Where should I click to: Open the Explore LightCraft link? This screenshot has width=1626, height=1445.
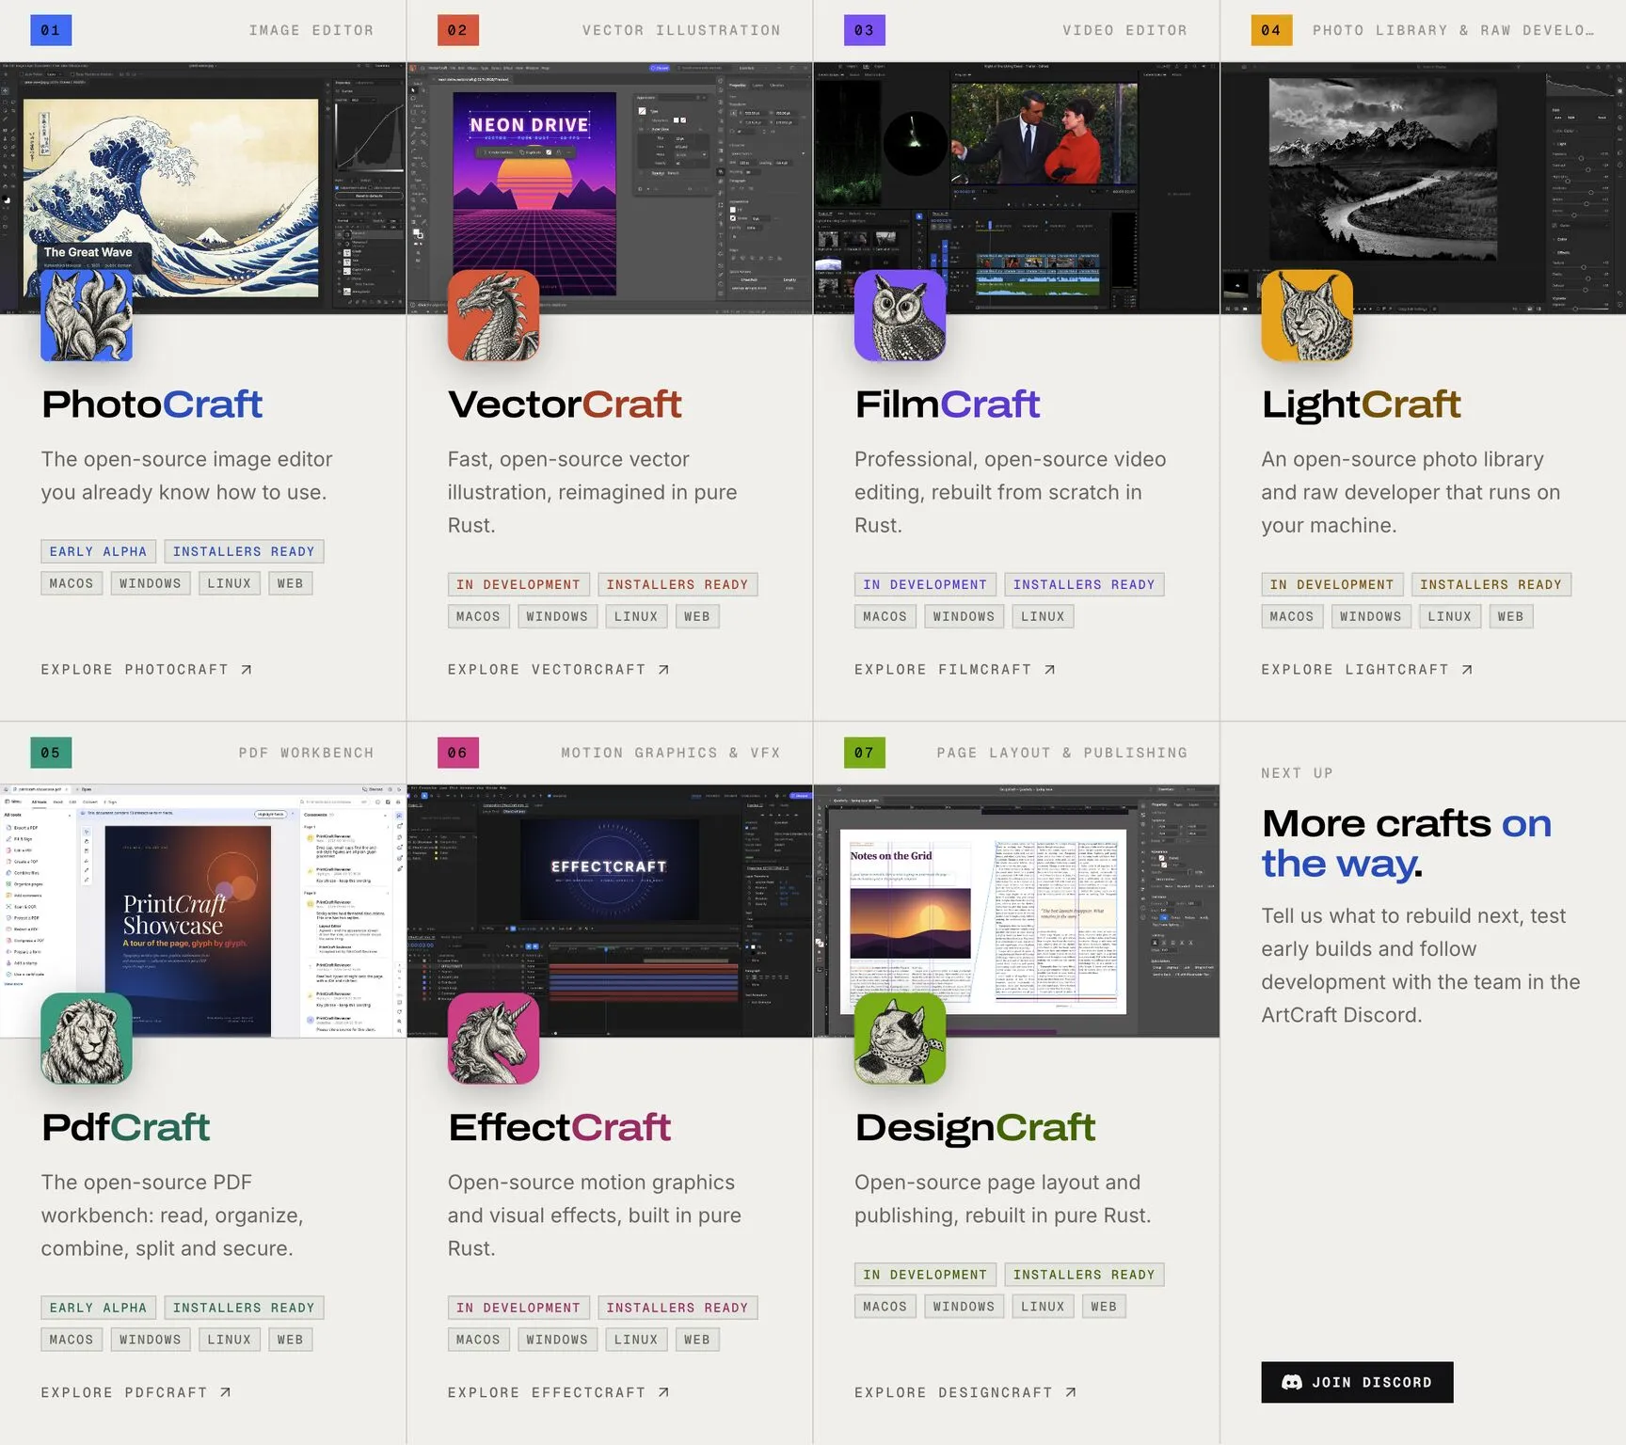click(1367, 670)
